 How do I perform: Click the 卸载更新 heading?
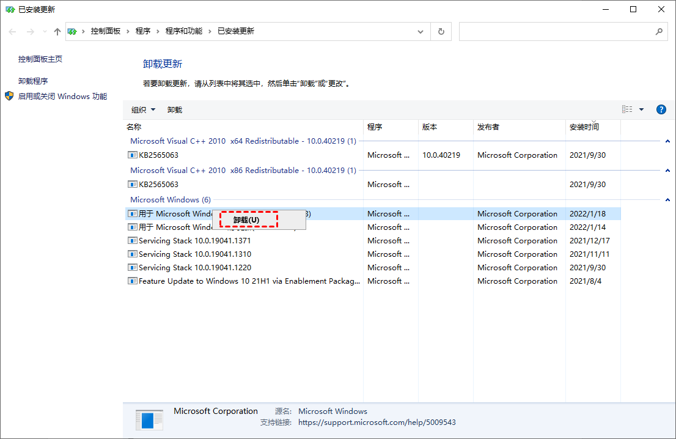[x=163, y=64]
